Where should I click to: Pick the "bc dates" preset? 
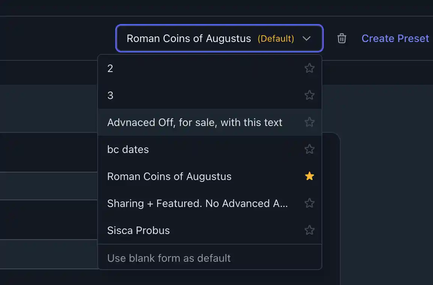pos(128,149)
